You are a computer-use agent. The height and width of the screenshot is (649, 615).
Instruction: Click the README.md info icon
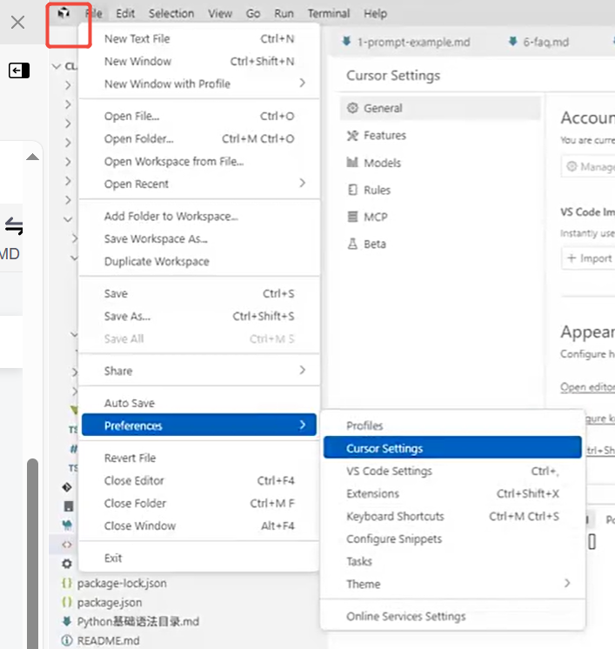pos(67,640)
